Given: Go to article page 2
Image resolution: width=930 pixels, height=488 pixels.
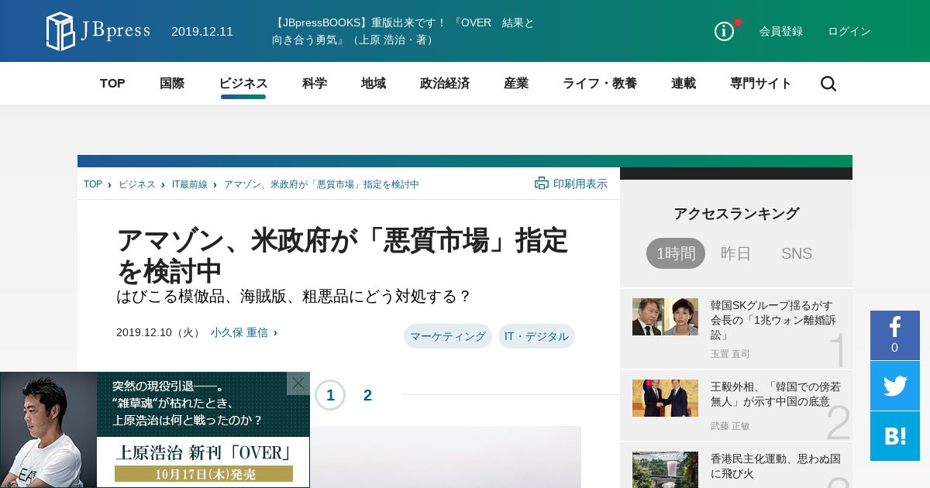Looking at the screenshot, I should pyautogui.click(x=367, y=395).
